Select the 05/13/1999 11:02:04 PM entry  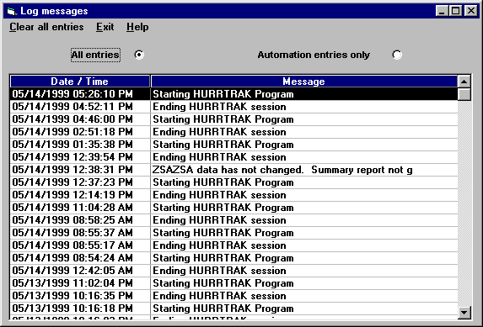[233, 283]
